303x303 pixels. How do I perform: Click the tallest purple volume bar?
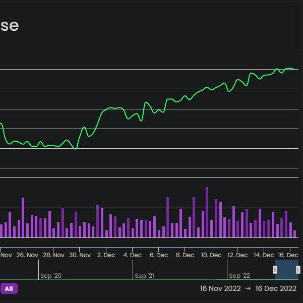207,212
